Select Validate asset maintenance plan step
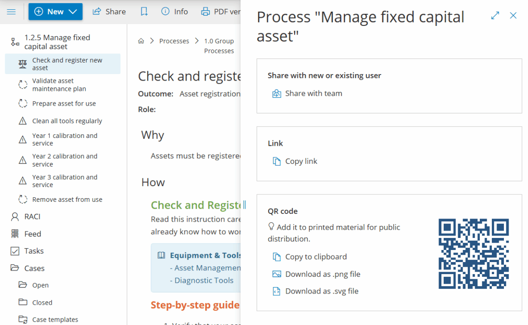Viewport: 528px width, 325px height. click(59, 85)
